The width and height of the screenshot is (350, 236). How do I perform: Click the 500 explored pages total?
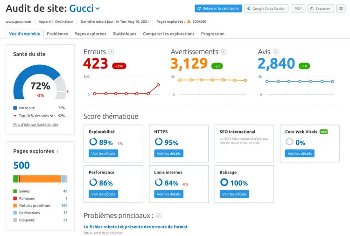click(x=21, y=165)
